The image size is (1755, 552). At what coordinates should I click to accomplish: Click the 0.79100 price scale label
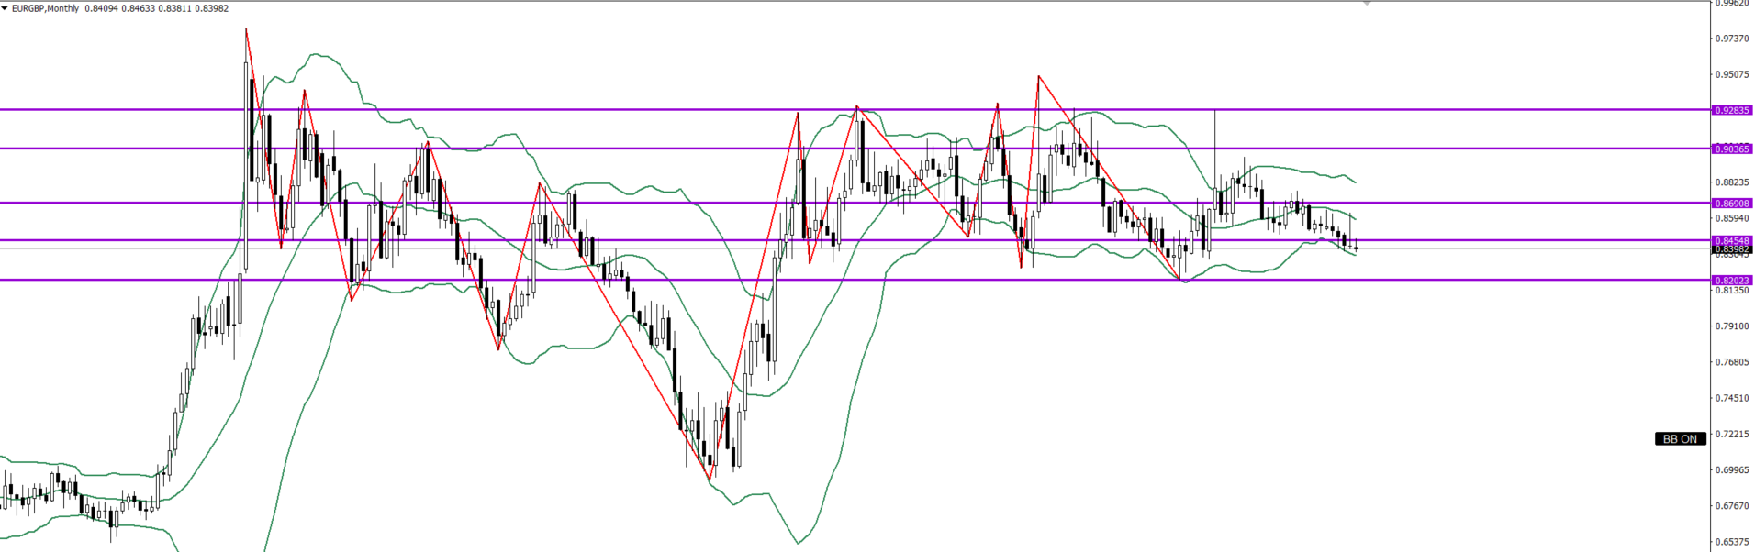(x=1732, y=326)
